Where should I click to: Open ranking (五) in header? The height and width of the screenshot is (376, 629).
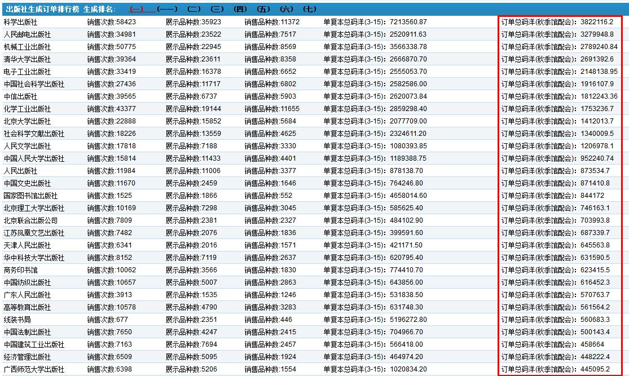pyautogui.click(x=263, y=10)
